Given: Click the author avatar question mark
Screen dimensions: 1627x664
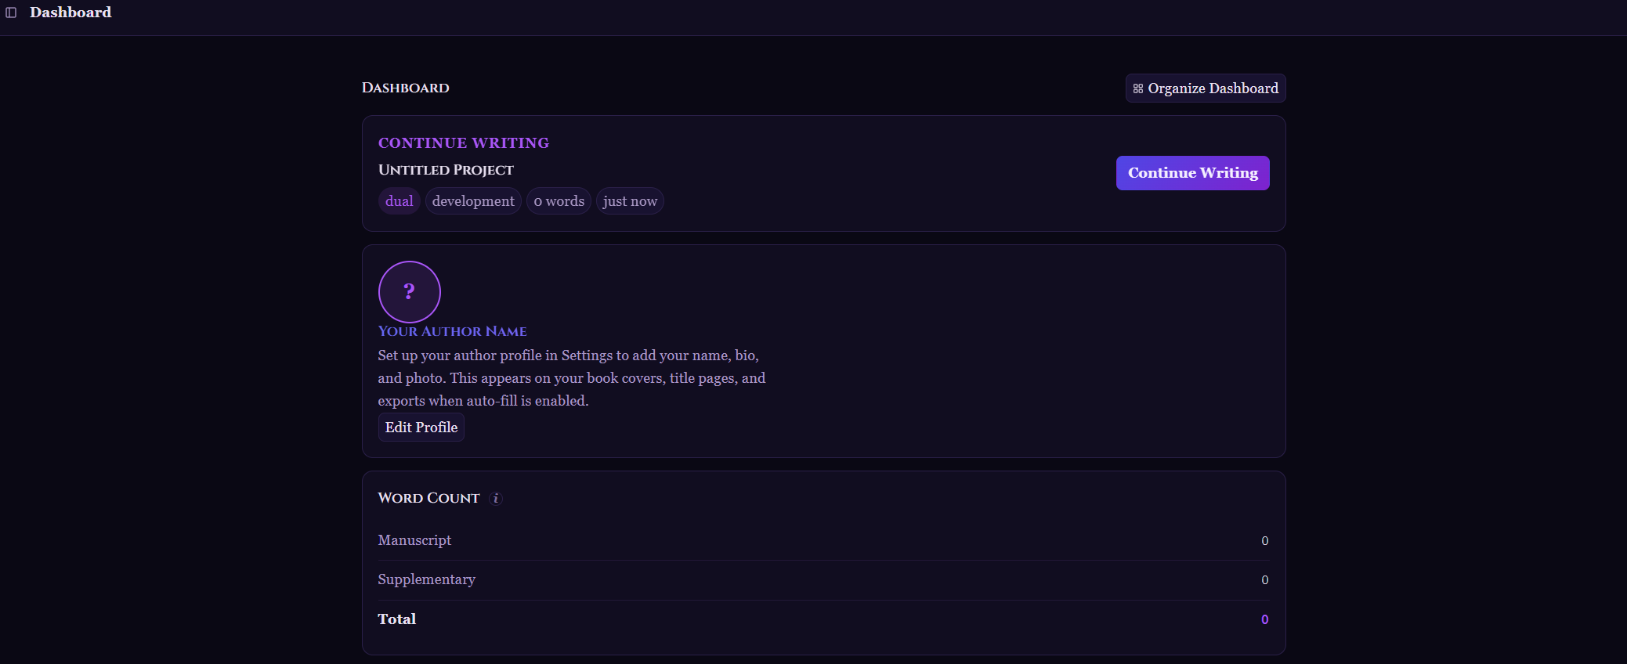Looking at the screenshot, I should pos(409,292).
